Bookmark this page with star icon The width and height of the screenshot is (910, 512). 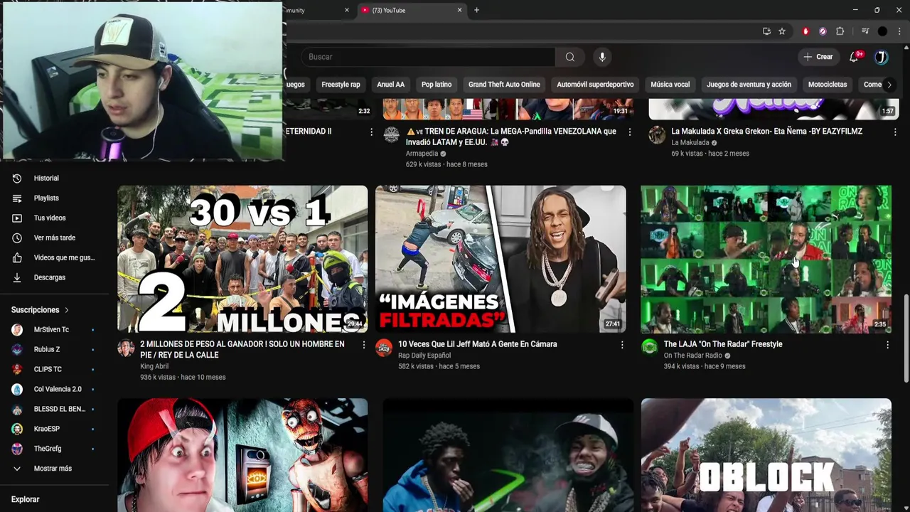click(782, 31)
